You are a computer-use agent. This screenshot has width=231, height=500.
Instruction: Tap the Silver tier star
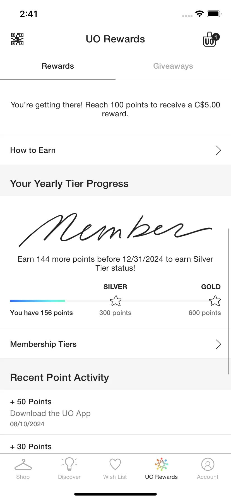116,301
